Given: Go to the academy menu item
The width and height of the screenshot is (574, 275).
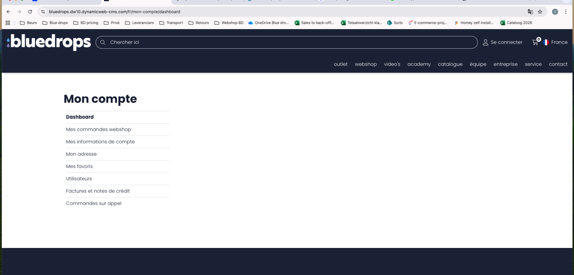Looking at the screenshot, I should point(419,64).
